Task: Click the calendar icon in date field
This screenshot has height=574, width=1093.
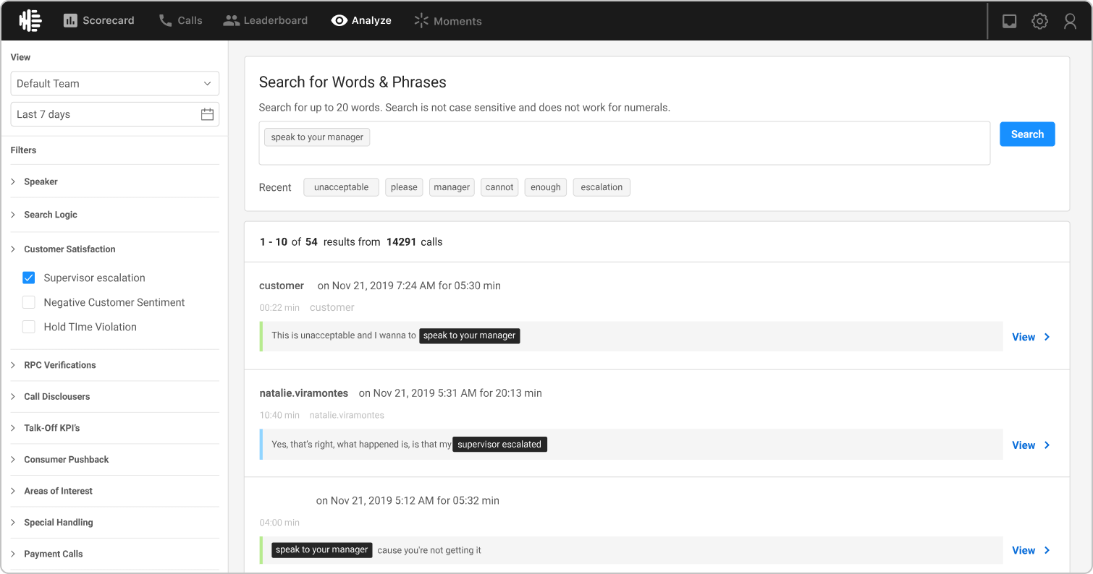Action: [x=207, y=114]
